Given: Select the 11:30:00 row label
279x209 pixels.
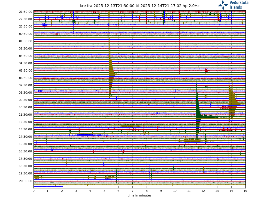Looking at the screenshot, I should point(26,115).
